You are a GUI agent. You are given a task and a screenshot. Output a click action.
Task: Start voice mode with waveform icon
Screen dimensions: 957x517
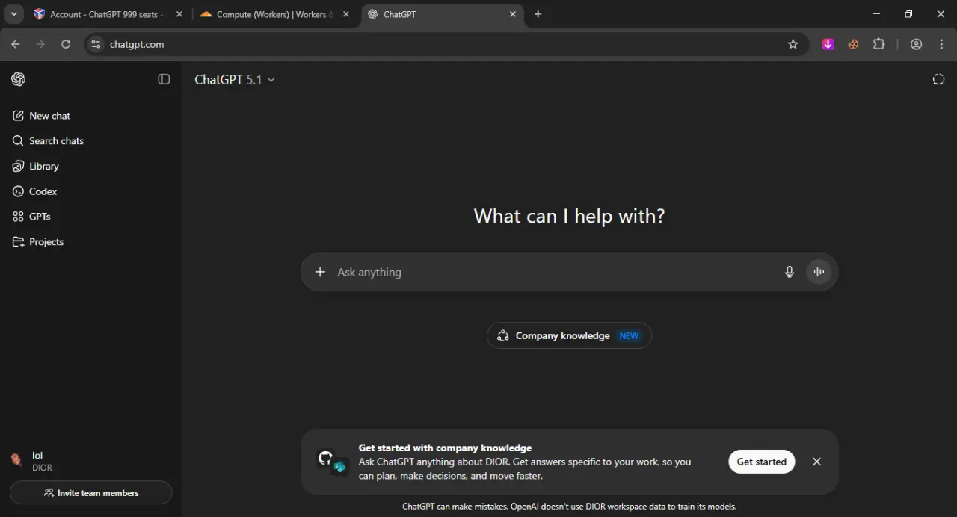[819, 272]
